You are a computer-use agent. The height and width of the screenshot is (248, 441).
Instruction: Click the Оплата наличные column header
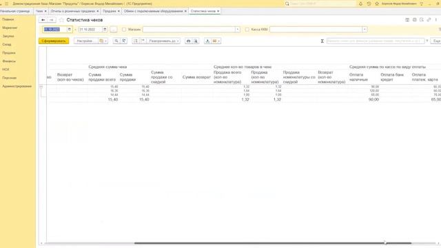[358, 77]
